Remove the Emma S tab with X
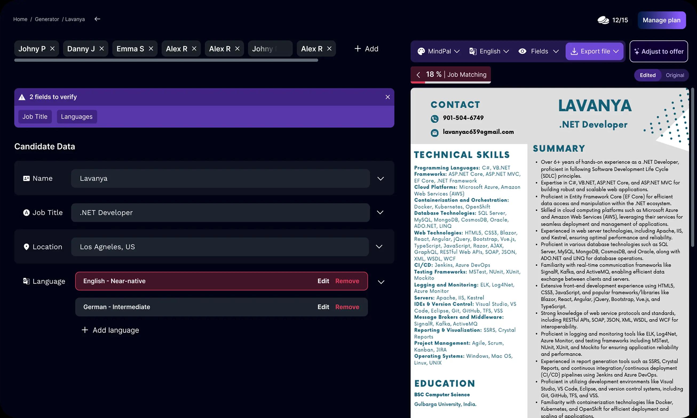Viewport: 697px width, 418px height. [151, 49]
